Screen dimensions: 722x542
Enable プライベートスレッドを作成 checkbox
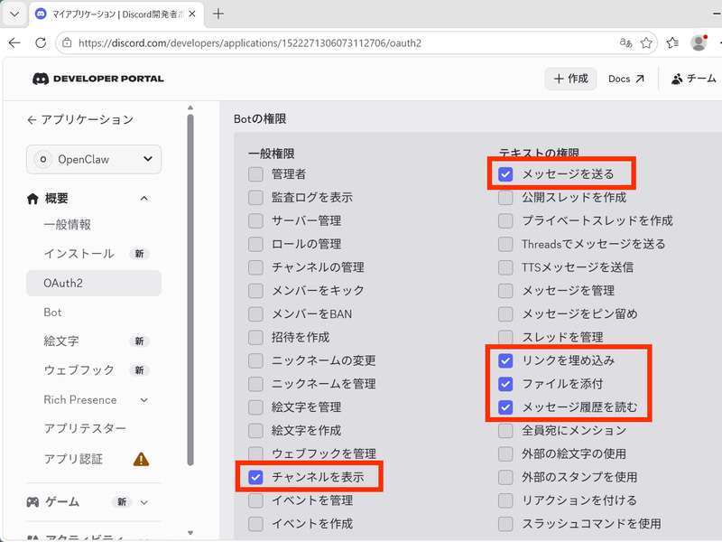pyautogui.click(x=505, y=220)
